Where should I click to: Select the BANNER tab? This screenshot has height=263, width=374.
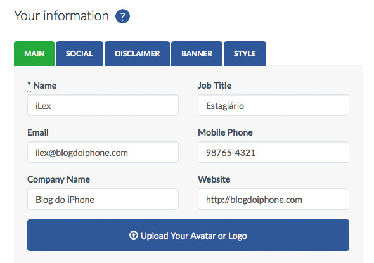point(197,53)
